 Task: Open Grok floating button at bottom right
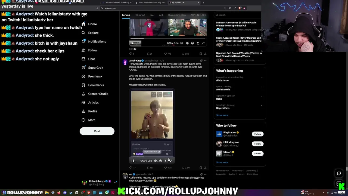(x=339, y=173)
